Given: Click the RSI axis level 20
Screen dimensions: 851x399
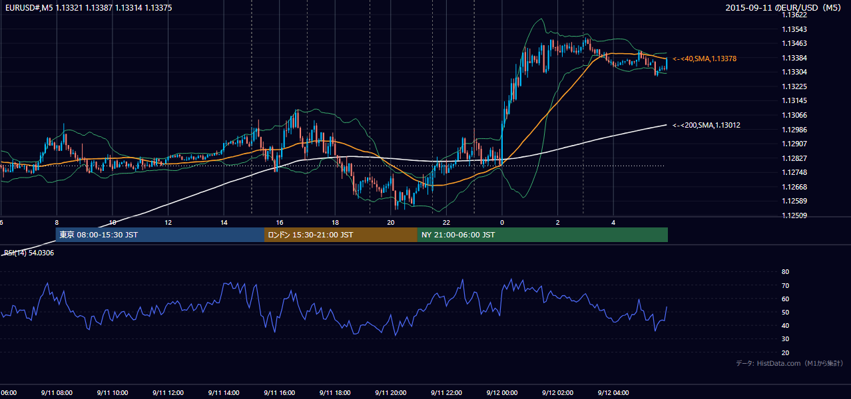Looking at the screenshot, I should pos(785,352).
